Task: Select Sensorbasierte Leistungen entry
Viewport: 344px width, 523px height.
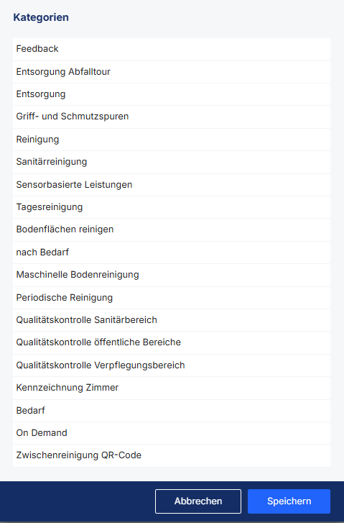Action: [x=172, y=185]
